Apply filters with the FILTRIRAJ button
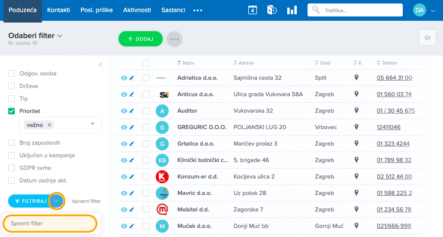 pyautogui.click(x=30, y=201)
